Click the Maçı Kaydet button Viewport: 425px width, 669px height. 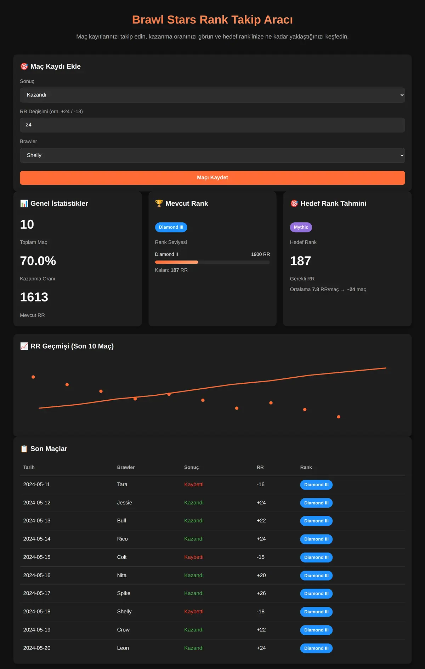pyautogui.click(x=212, y=178)
